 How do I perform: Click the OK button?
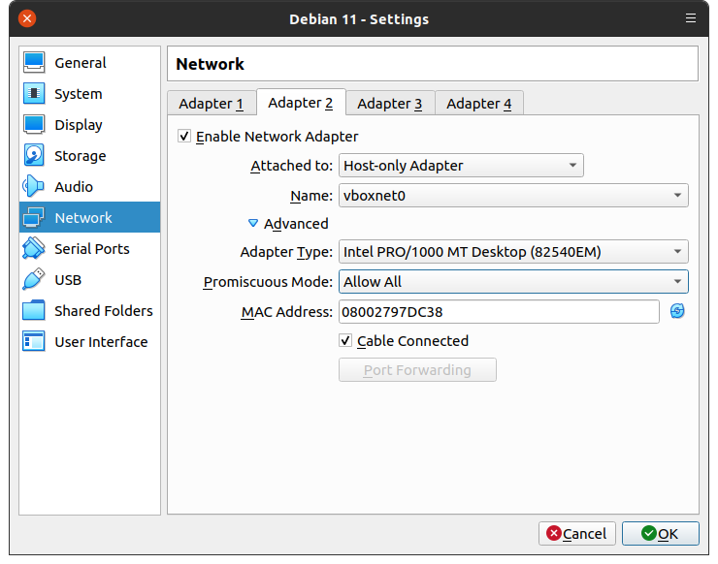coord(660,533)
